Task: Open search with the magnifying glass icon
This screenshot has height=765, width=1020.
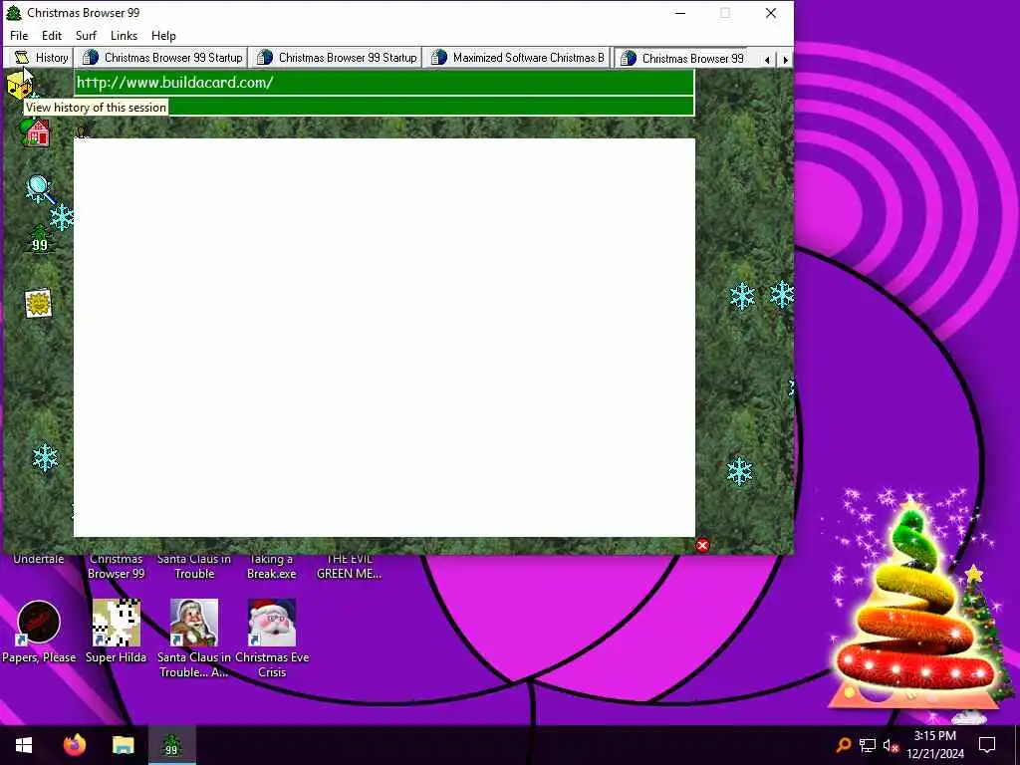Action: click(40, 189)
